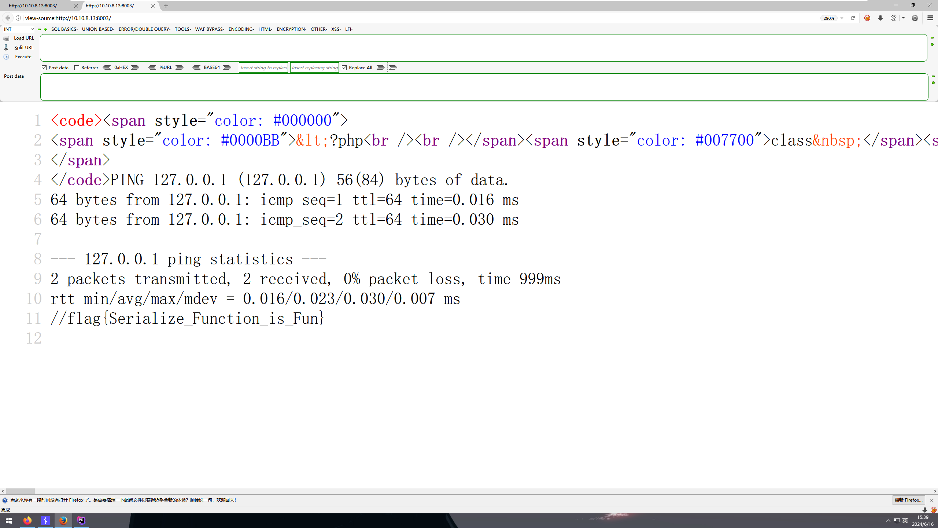The image size is (938, 528).
Task: Click the site info icon in address bar
Action: click(x=18, y=18)
